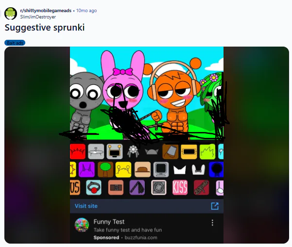Select the green tree tile
This screenshot has height=247, width=292.
[105, 169]
